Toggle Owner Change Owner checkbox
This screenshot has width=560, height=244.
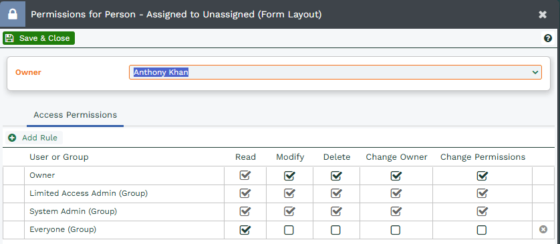tap(396, 175)
